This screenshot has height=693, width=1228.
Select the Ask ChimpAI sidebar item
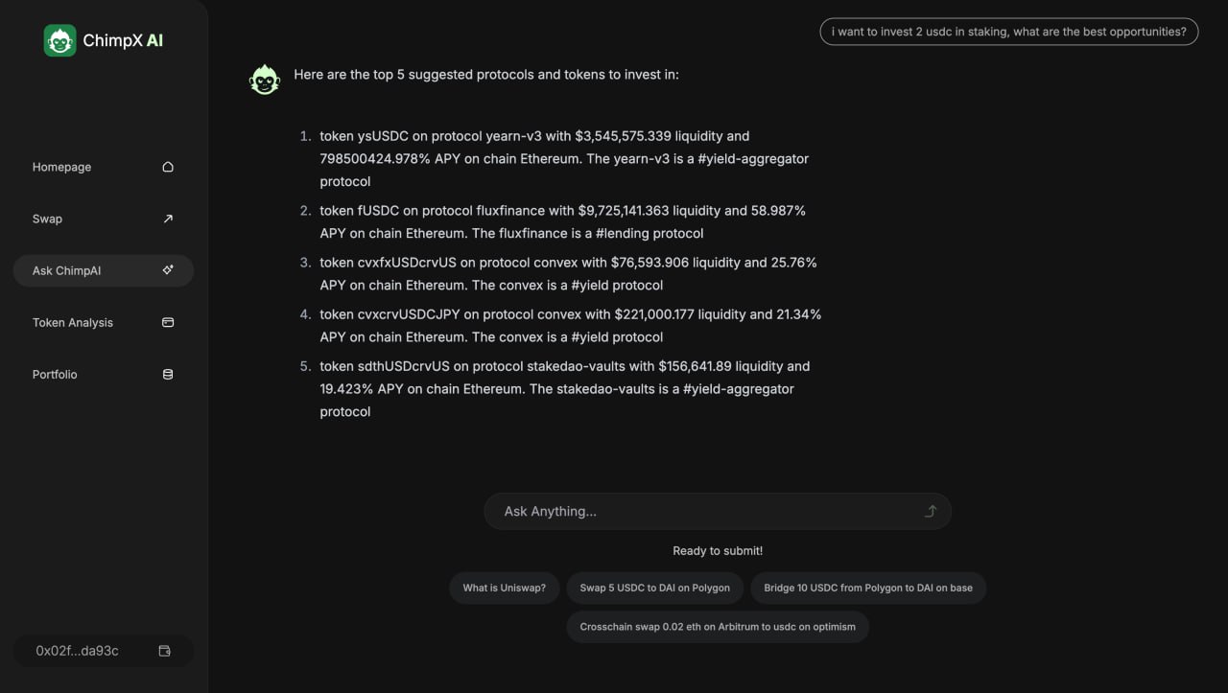67,270
